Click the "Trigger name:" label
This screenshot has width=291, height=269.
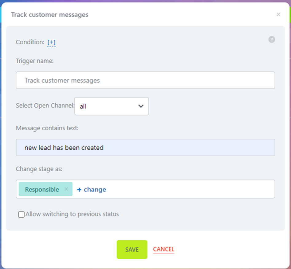tap(35, 61)
